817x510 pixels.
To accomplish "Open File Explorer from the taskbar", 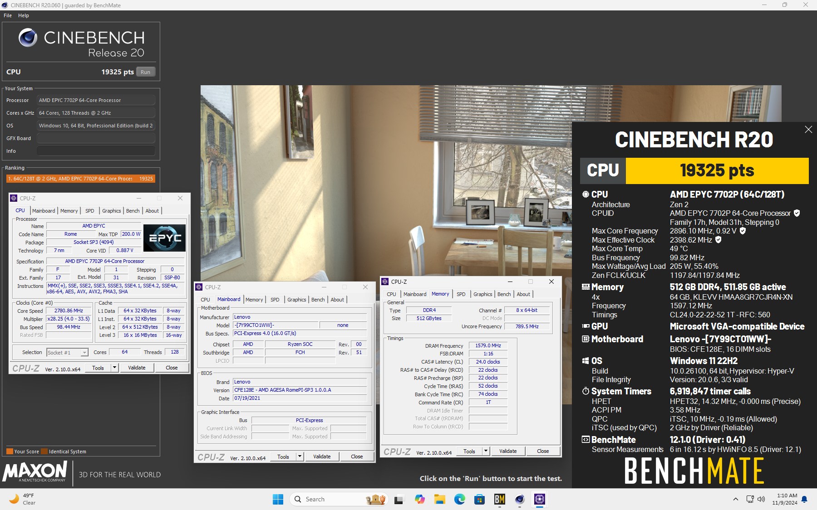I will 439,499.
